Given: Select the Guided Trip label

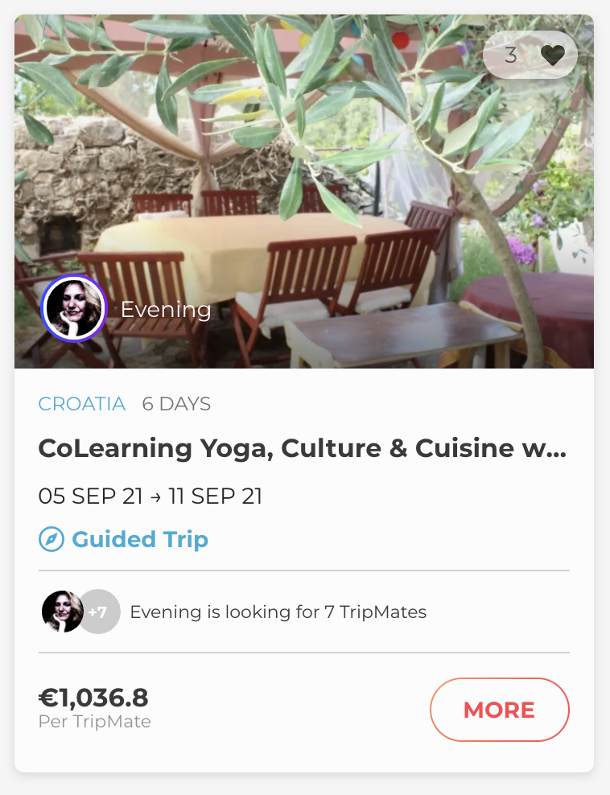Looking at the screenshot, I should [140, 539].
